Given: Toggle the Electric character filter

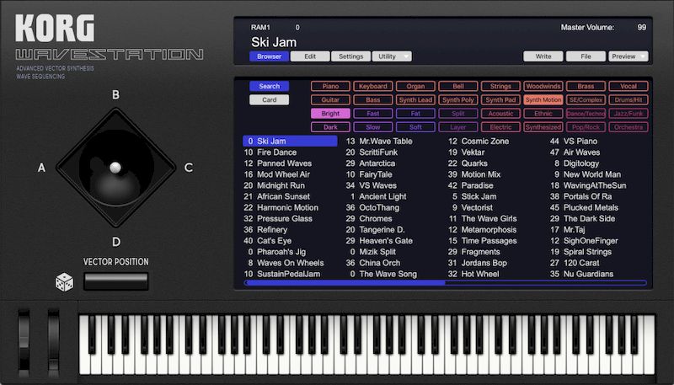Looking at the screenshot, I should [x=500, y=127].
